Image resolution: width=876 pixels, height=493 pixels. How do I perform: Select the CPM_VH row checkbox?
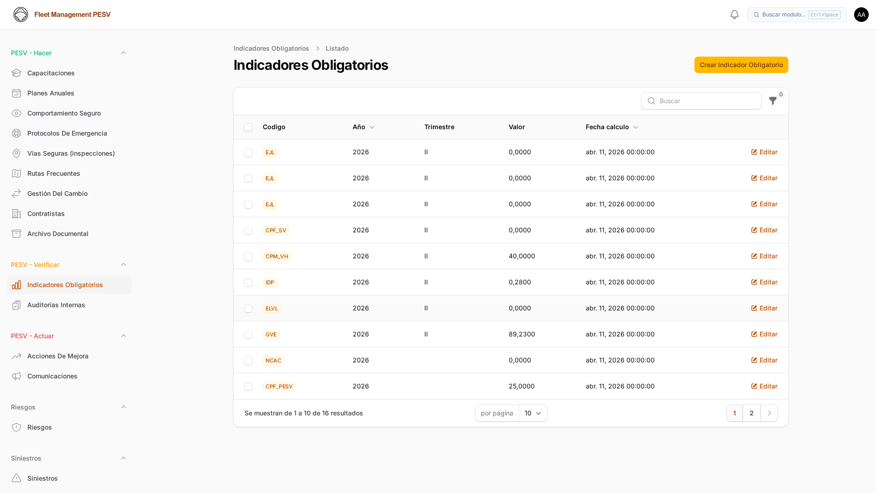(x=248, y=257)
